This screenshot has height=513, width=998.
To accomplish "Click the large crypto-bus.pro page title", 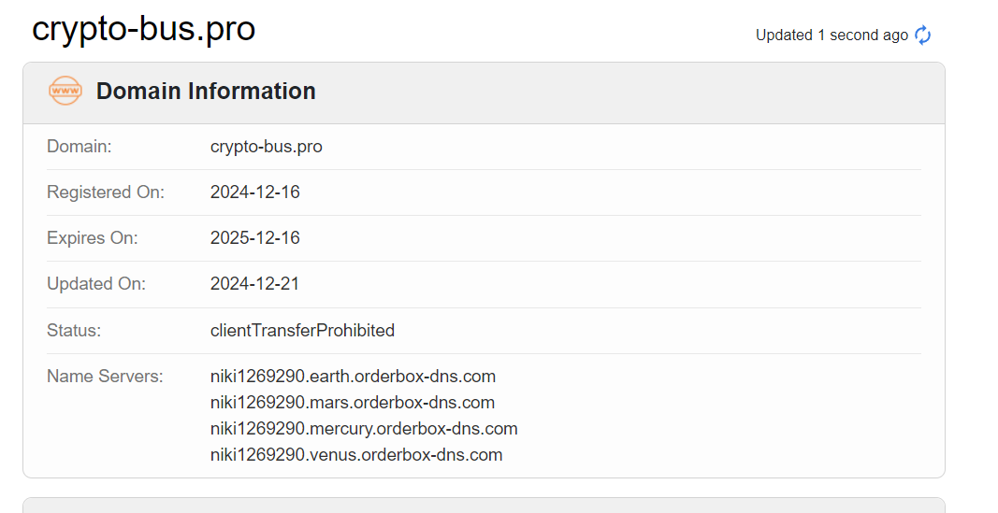I will click(143, 29).
